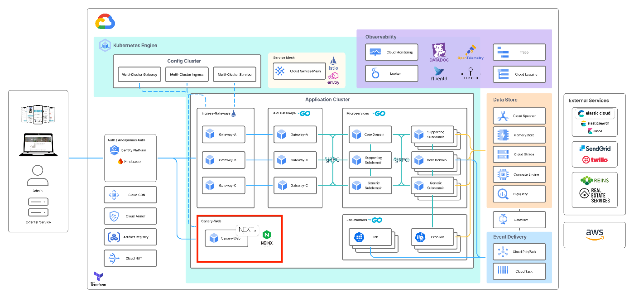Click the Compute Engine chip icon
Screen dimensions: 634x298
click(x=503, y=174)
